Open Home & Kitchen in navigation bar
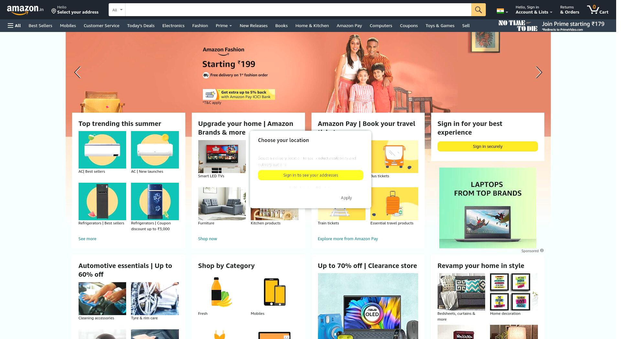The height and width of the screenshot is (339, 621). tap(312, 26)
